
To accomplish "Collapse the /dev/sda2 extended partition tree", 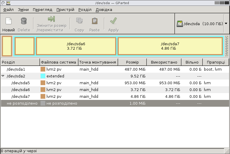I will click(3, 76).
